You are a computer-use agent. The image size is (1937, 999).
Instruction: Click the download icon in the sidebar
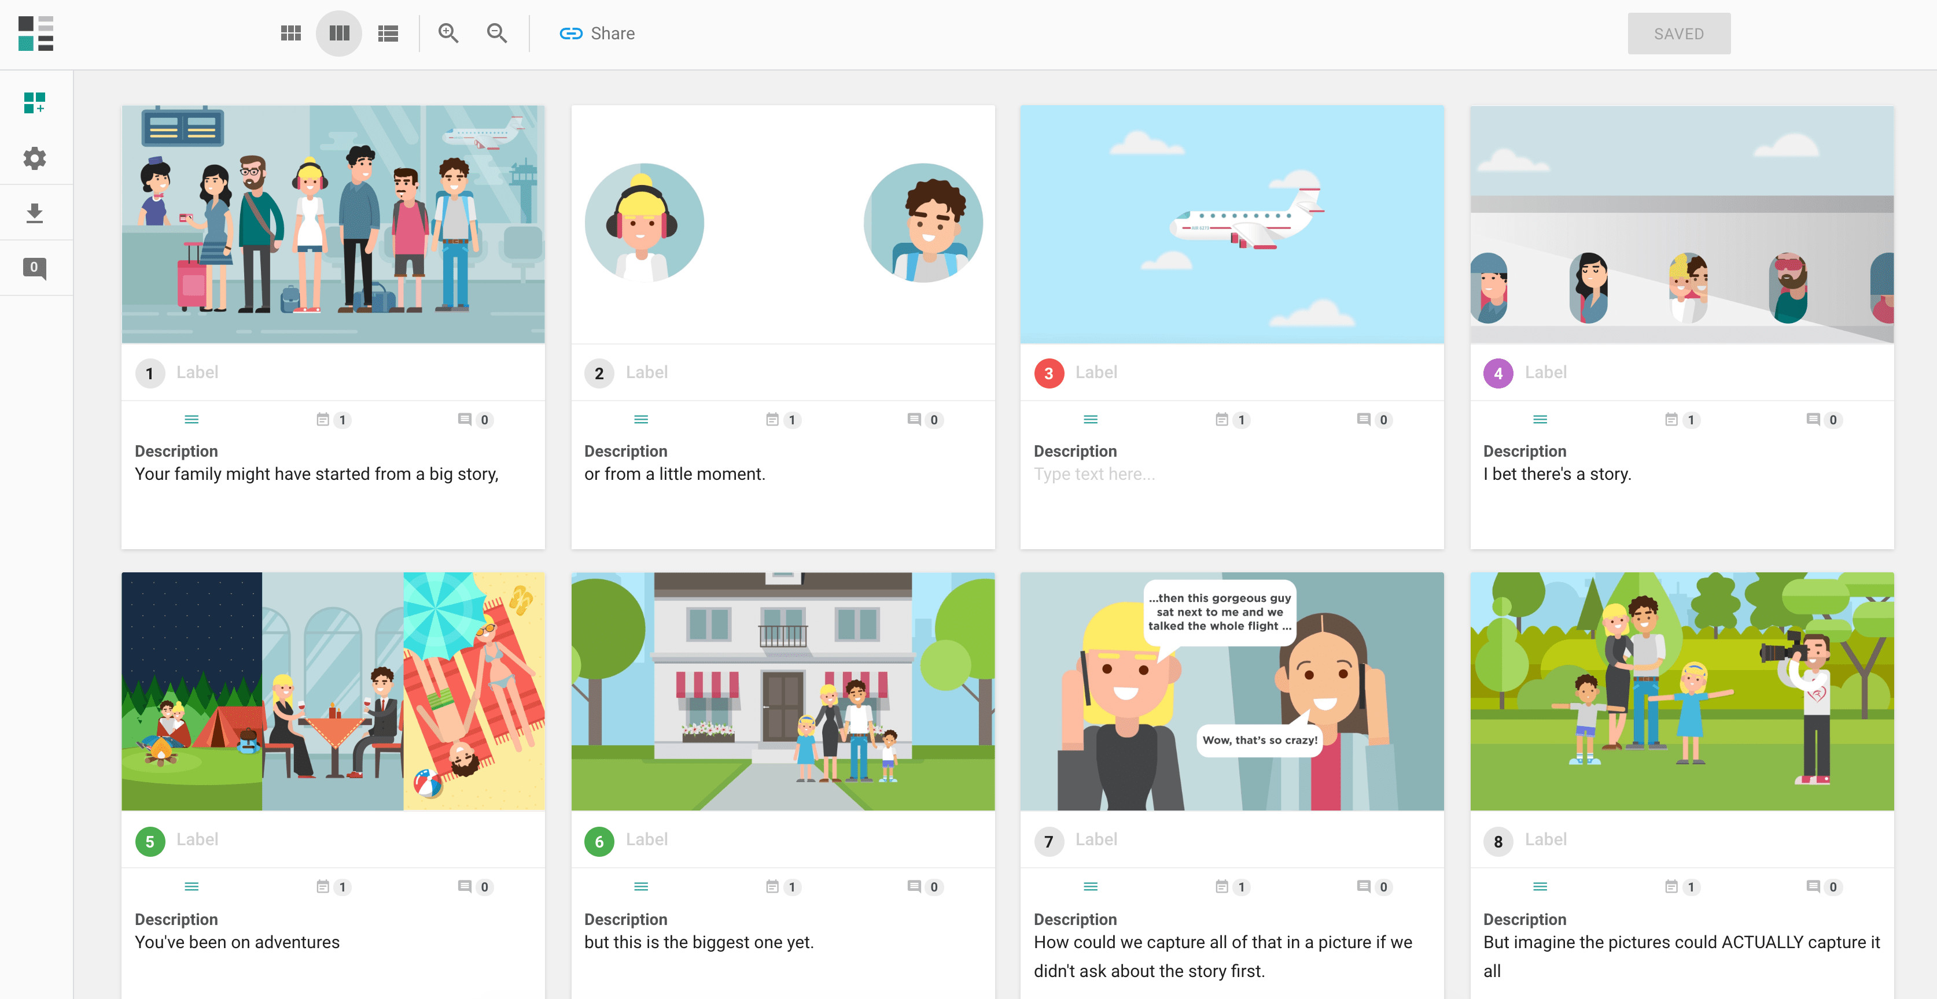click(35, 213)
